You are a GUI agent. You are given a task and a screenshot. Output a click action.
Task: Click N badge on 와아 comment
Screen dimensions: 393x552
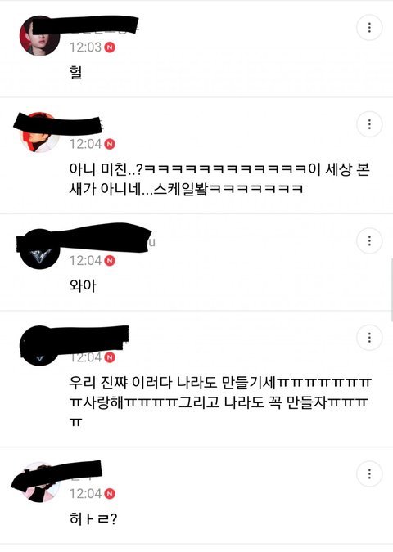(110, 261)
